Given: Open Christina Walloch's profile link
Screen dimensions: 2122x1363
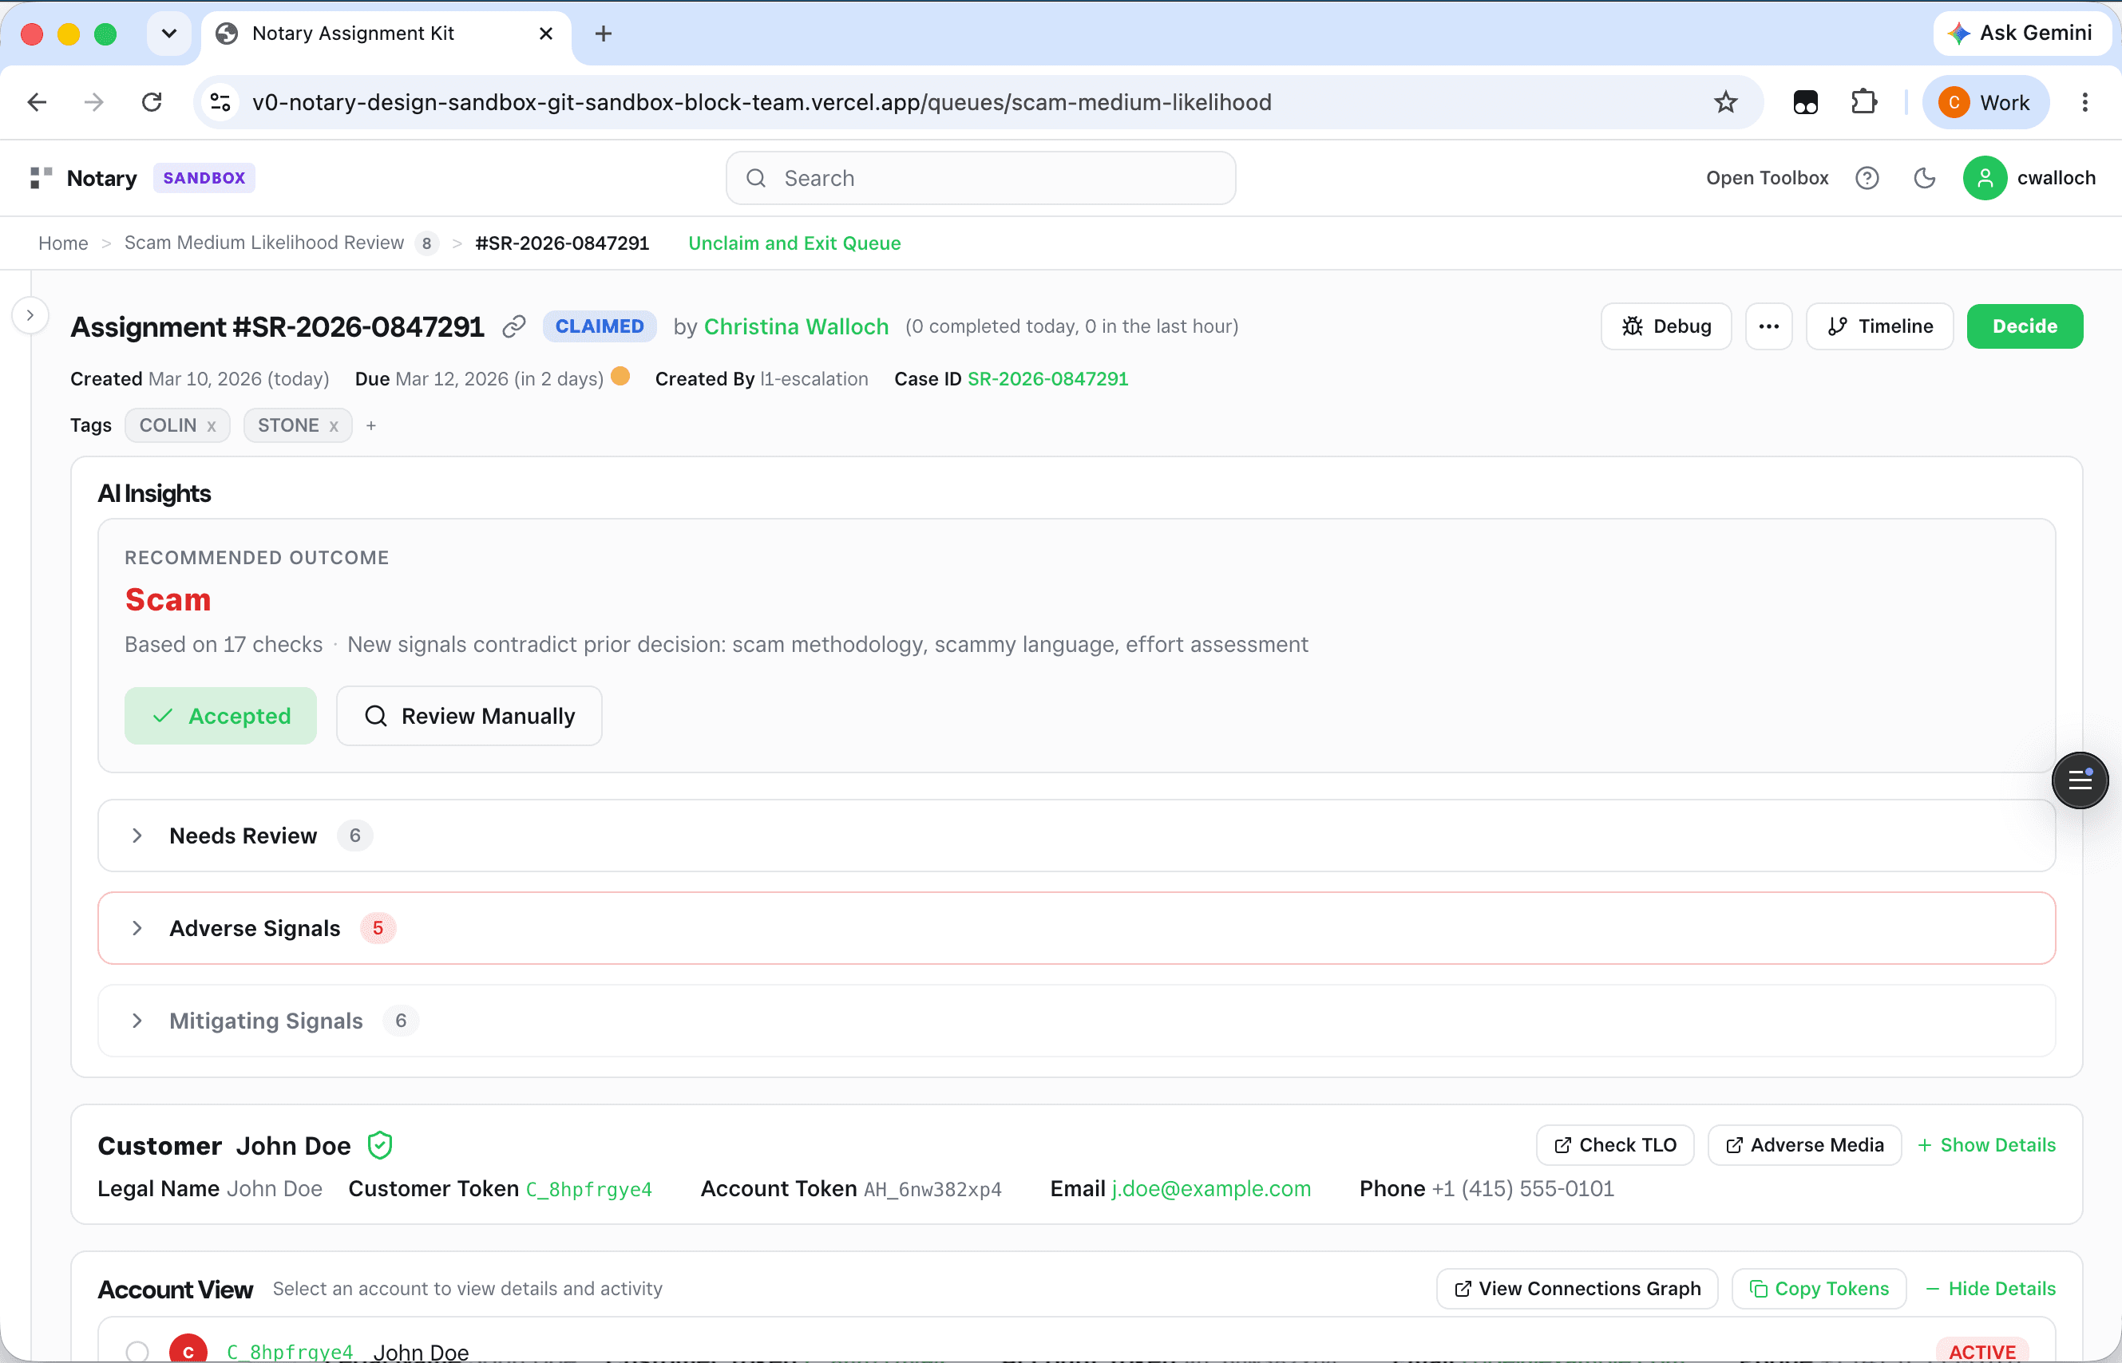Looking at the screenshot, I should [x=796, y=326].
